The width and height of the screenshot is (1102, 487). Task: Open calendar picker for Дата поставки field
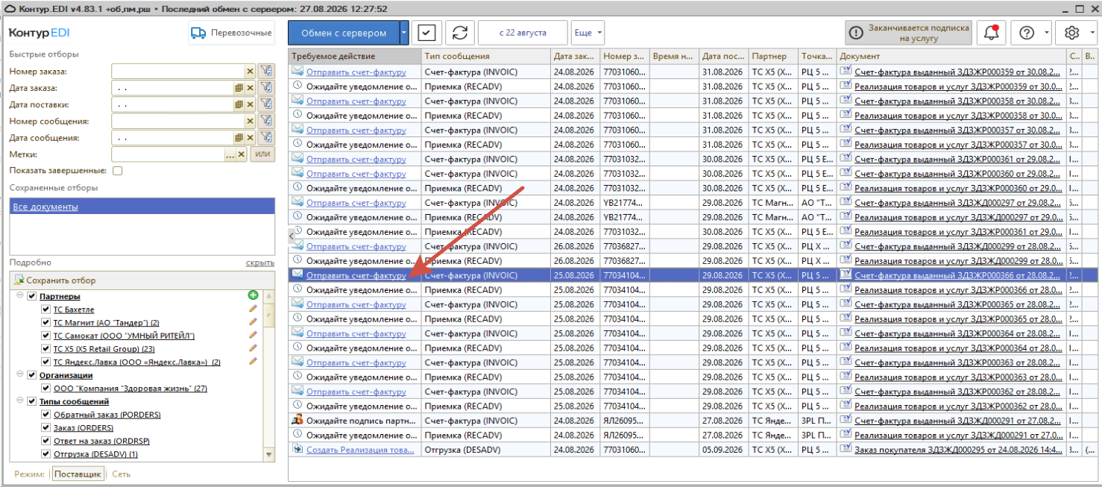click(239, 104)
